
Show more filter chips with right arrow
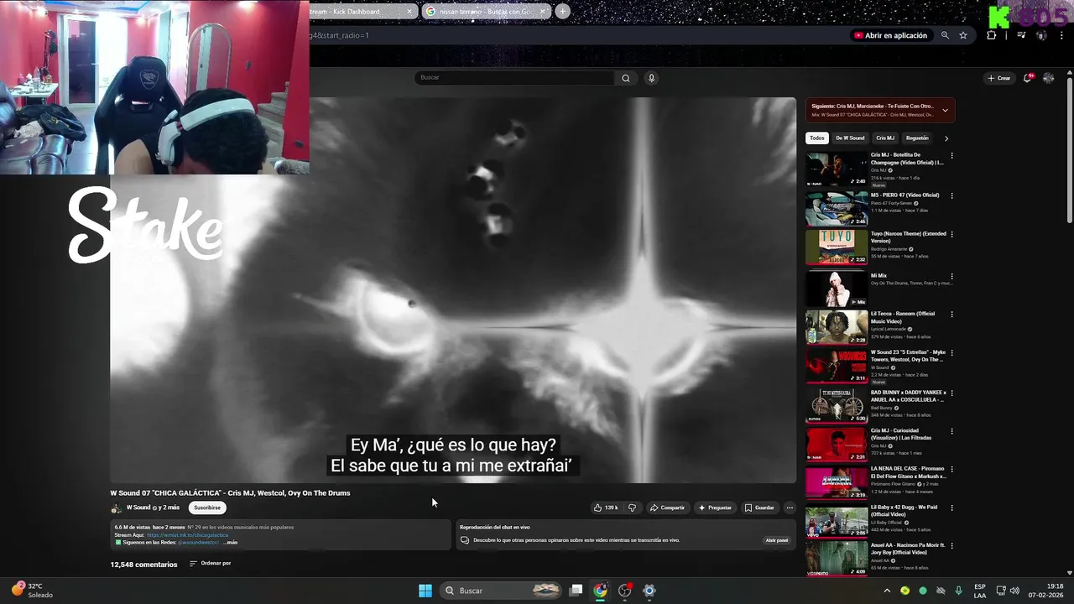tap(946, 138)
